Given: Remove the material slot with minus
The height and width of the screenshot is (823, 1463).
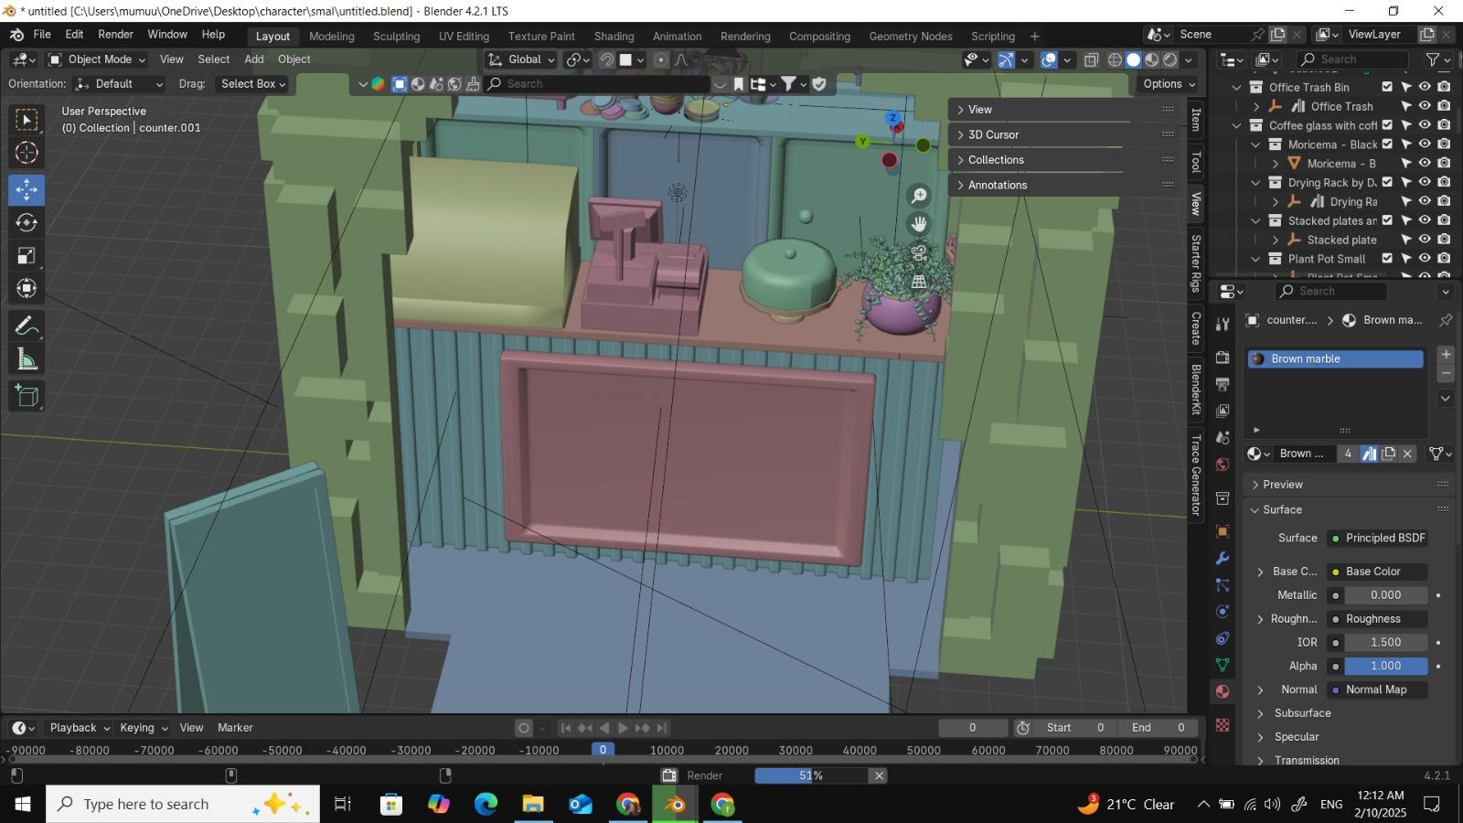Looking at the screenshot, I should click(x=1446, y=374).
